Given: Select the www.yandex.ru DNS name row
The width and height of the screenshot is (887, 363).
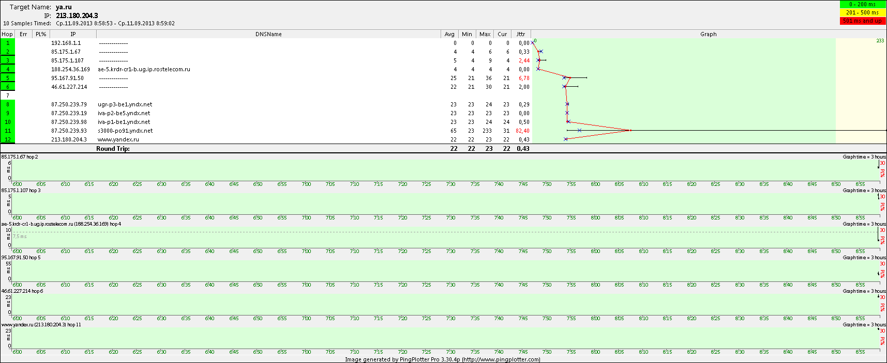Looking at the screenshot, I should point(118,139).
